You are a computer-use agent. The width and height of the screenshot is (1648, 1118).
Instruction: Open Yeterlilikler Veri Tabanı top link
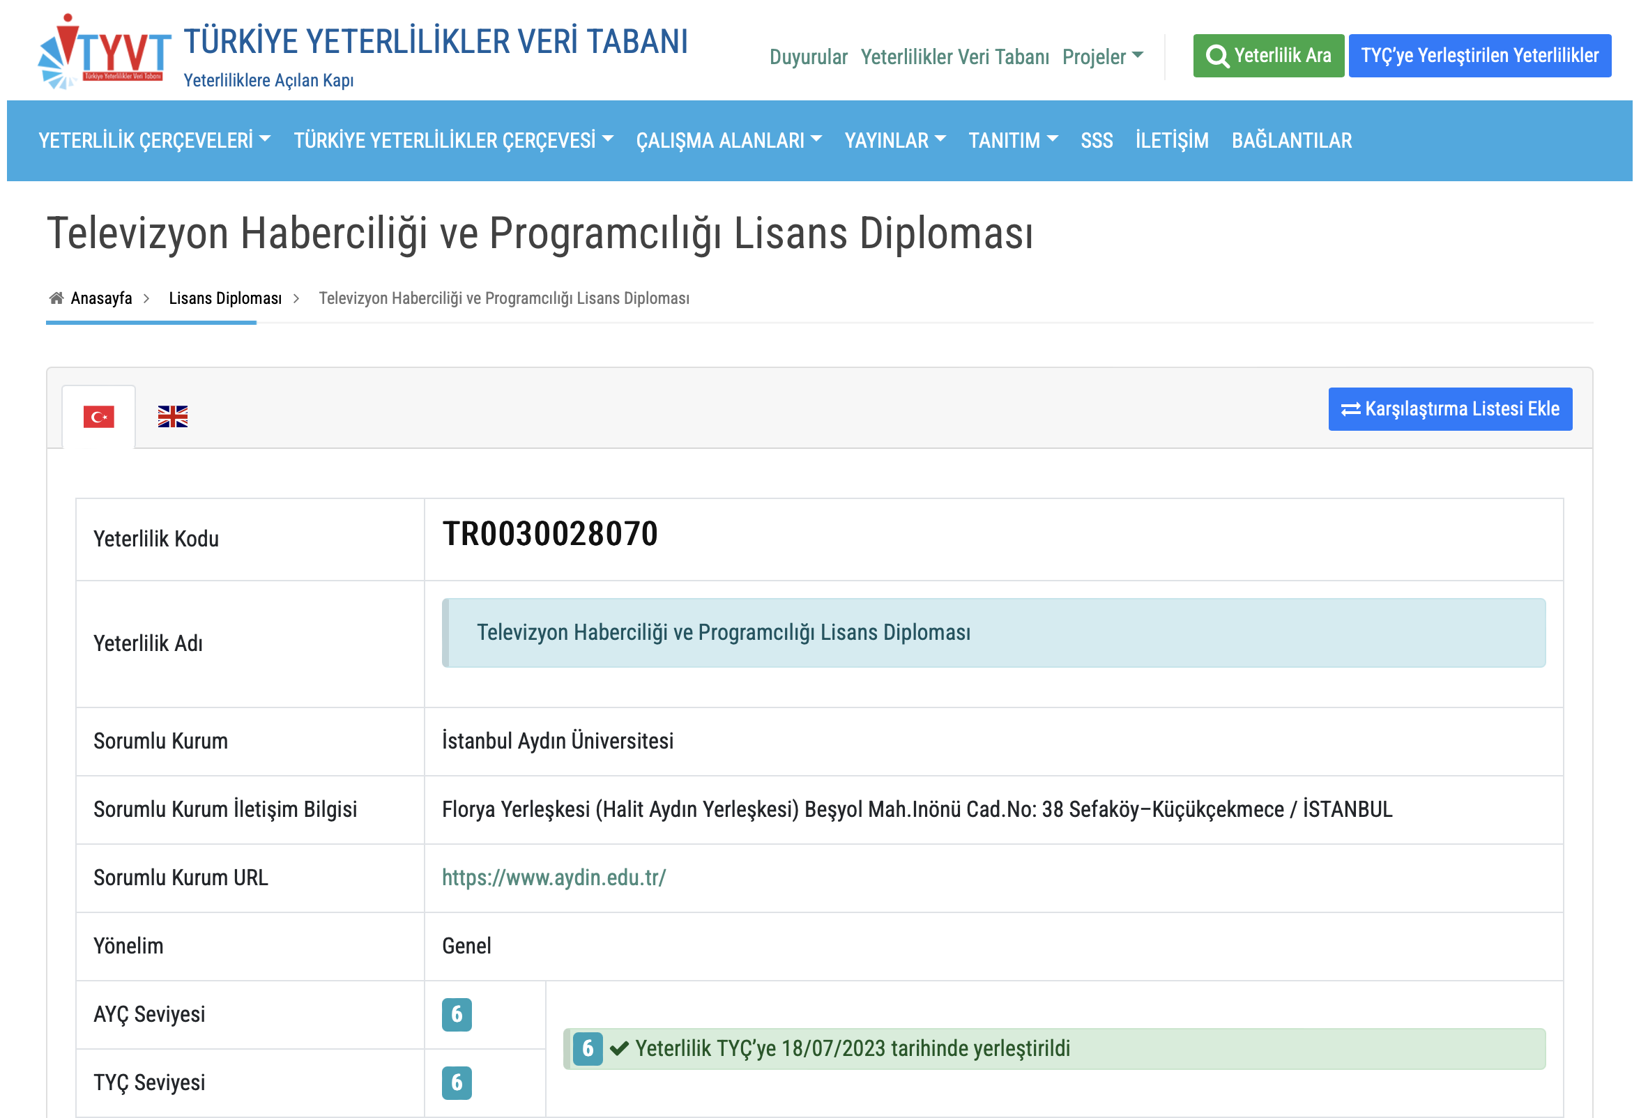click(956, 56)
